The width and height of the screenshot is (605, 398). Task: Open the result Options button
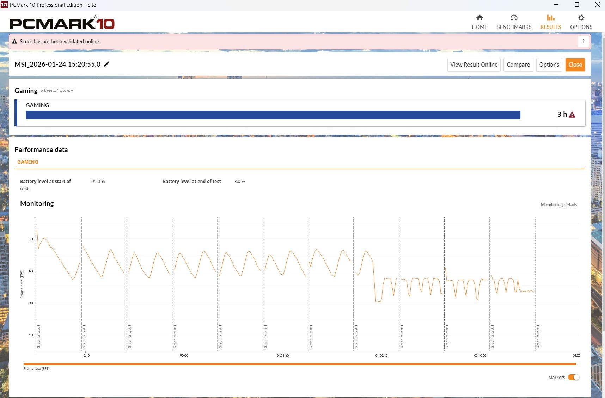point(549,65)
